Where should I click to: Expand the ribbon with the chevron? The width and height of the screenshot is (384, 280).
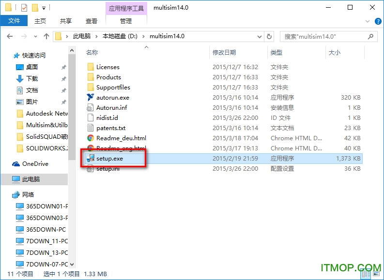pyautogui.click(x=368, y=21)
